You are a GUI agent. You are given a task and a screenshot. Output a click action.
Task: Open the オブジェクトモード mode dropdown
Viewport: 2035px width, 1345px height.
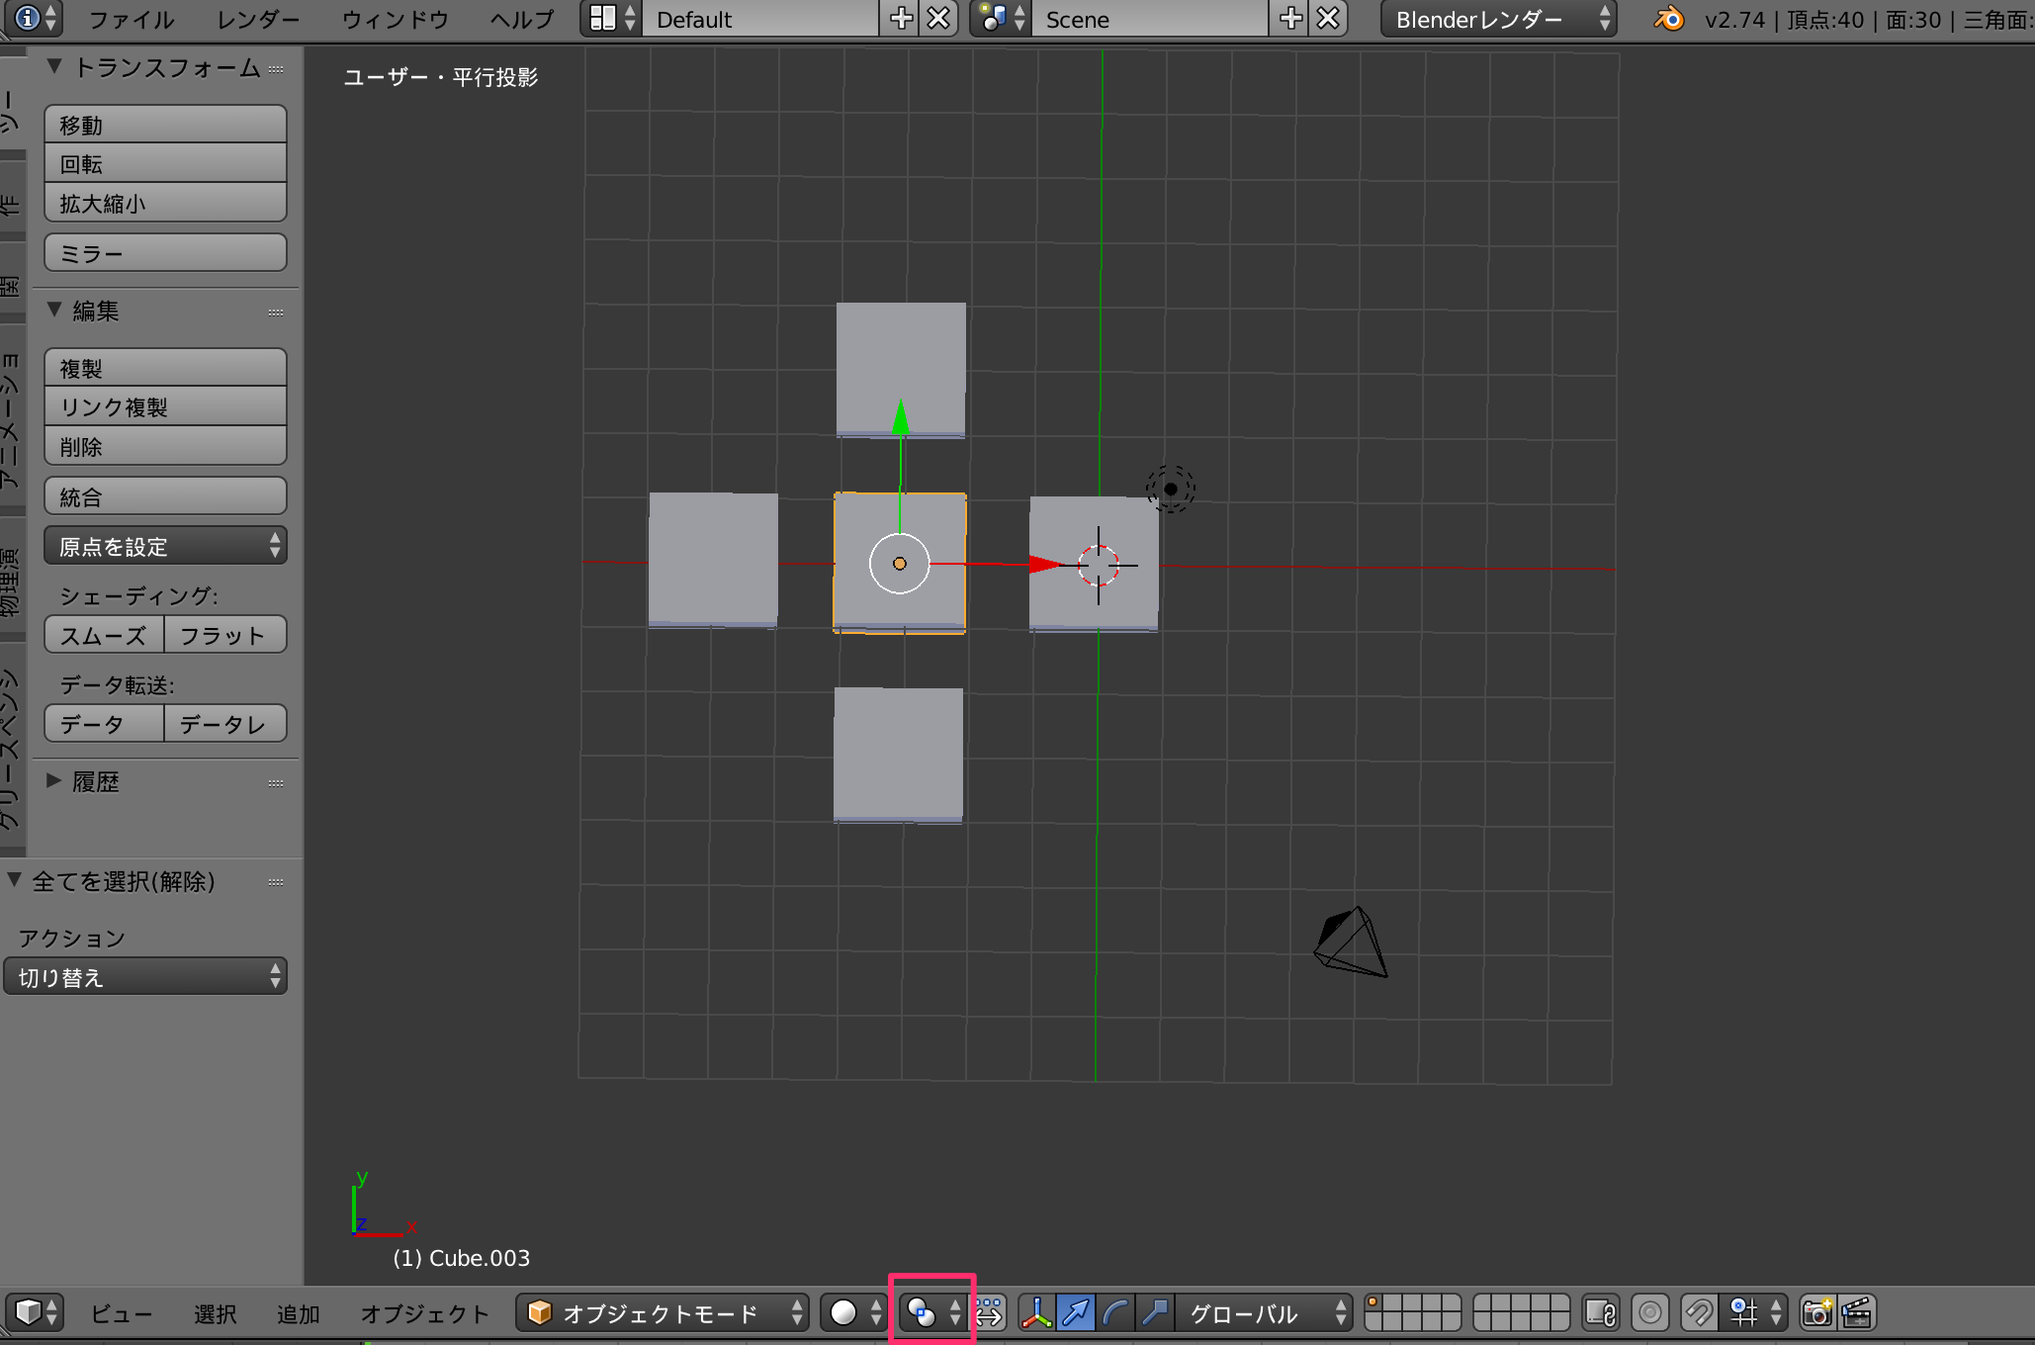pyautogui.click(x=662, y=1312)
